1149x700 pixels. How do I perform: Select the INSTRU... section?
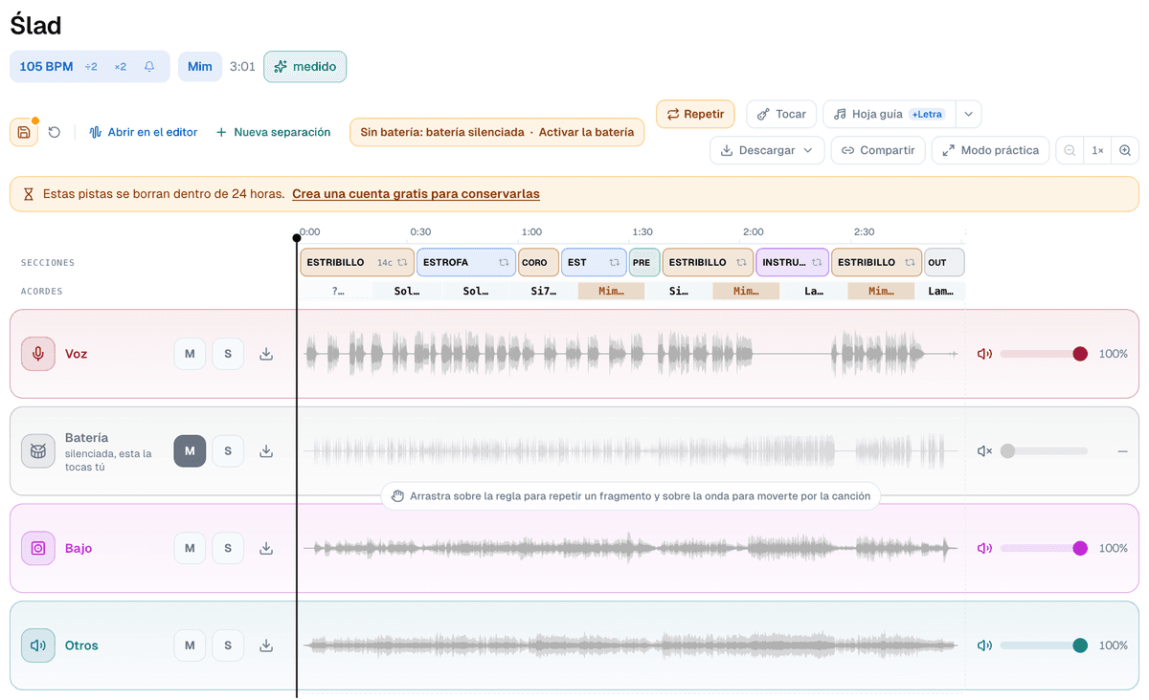(x=792, y=262)
